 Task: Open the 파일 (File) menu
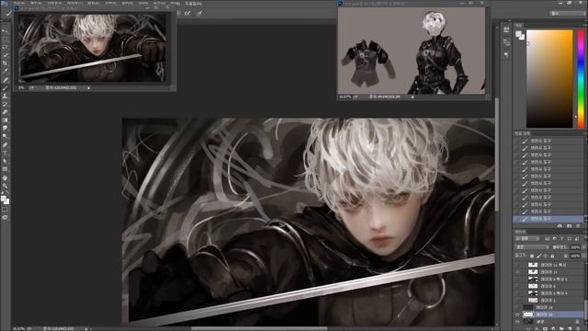tap(18, 3)
